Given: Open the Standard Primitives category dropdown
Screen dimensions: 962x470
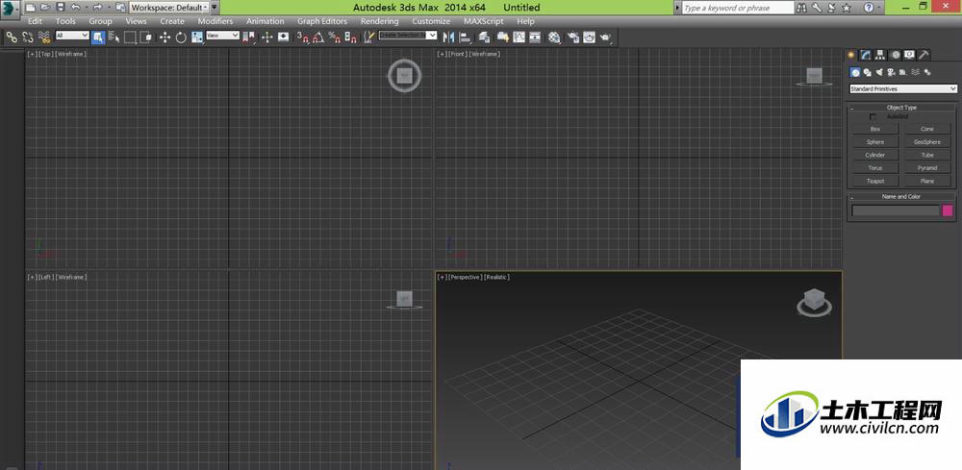Looking at the screenshot, I should (903, 88).
